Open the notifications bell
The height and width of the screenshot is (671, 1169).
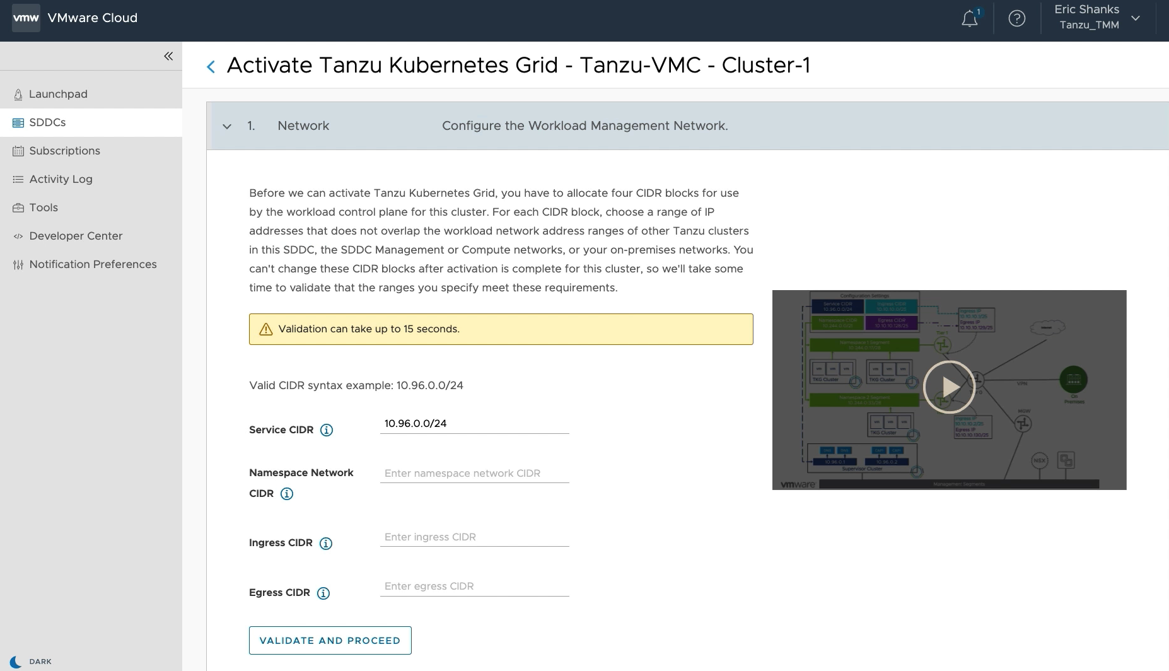(970, 19)
